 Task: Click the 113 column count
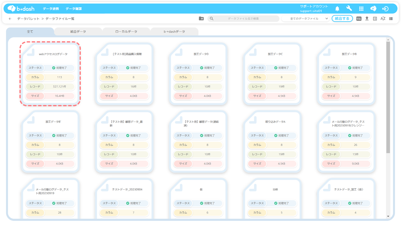pos(60,77)
